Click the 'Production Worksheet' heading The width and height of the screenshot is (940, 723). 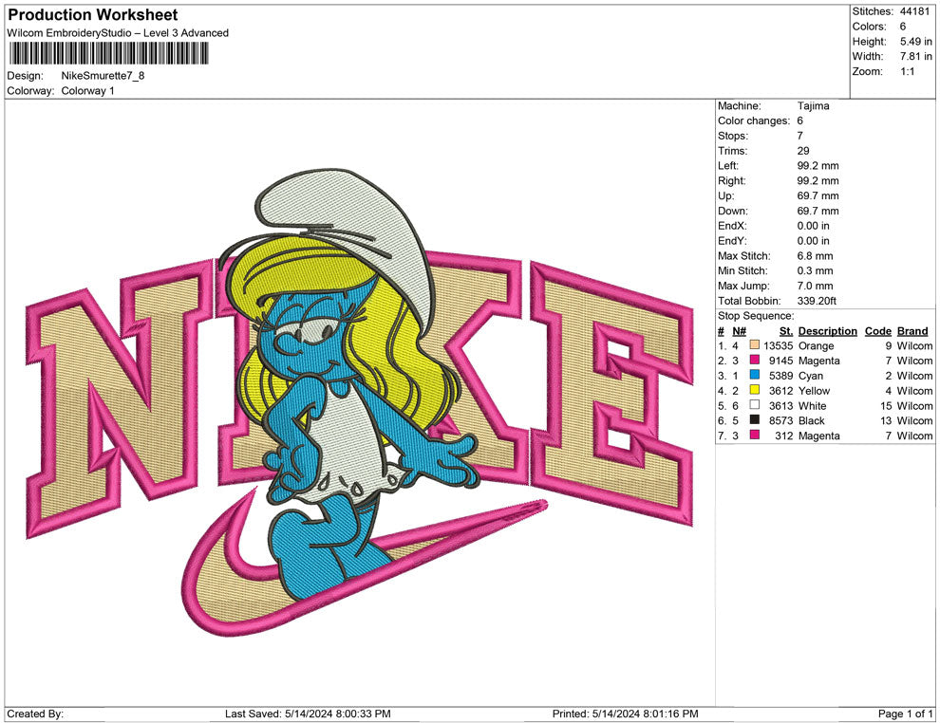93,15
